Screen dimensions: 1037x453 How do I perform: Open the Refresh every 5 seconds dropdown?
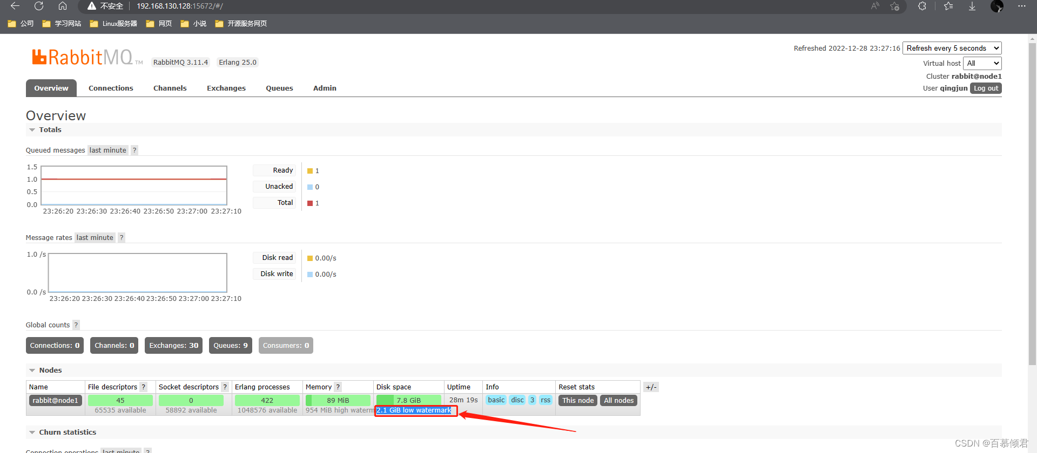952,48
